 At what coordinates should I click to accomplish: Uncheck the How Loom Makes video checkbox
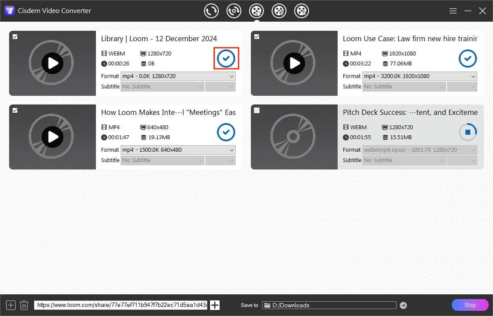click(15, 110)
